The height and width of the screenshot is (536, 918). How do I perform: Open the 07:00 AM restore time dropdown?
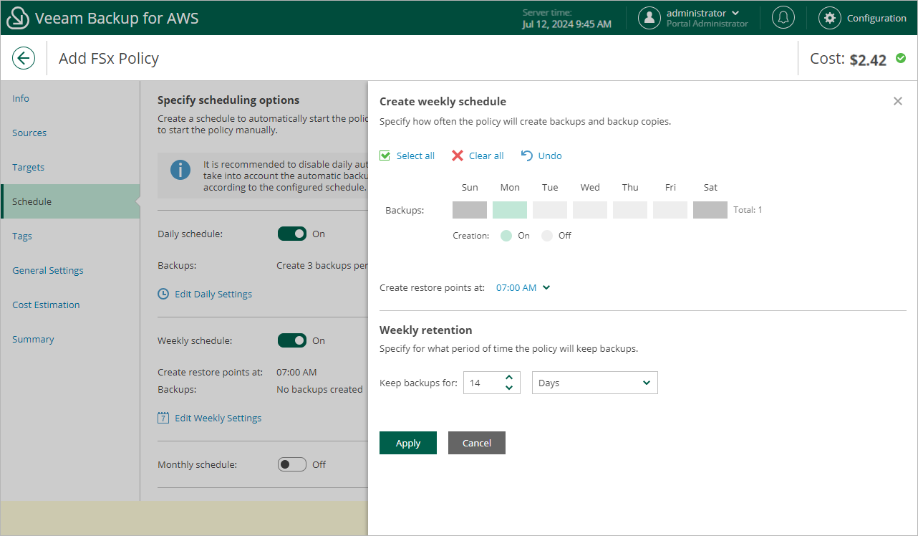[523, 287]
